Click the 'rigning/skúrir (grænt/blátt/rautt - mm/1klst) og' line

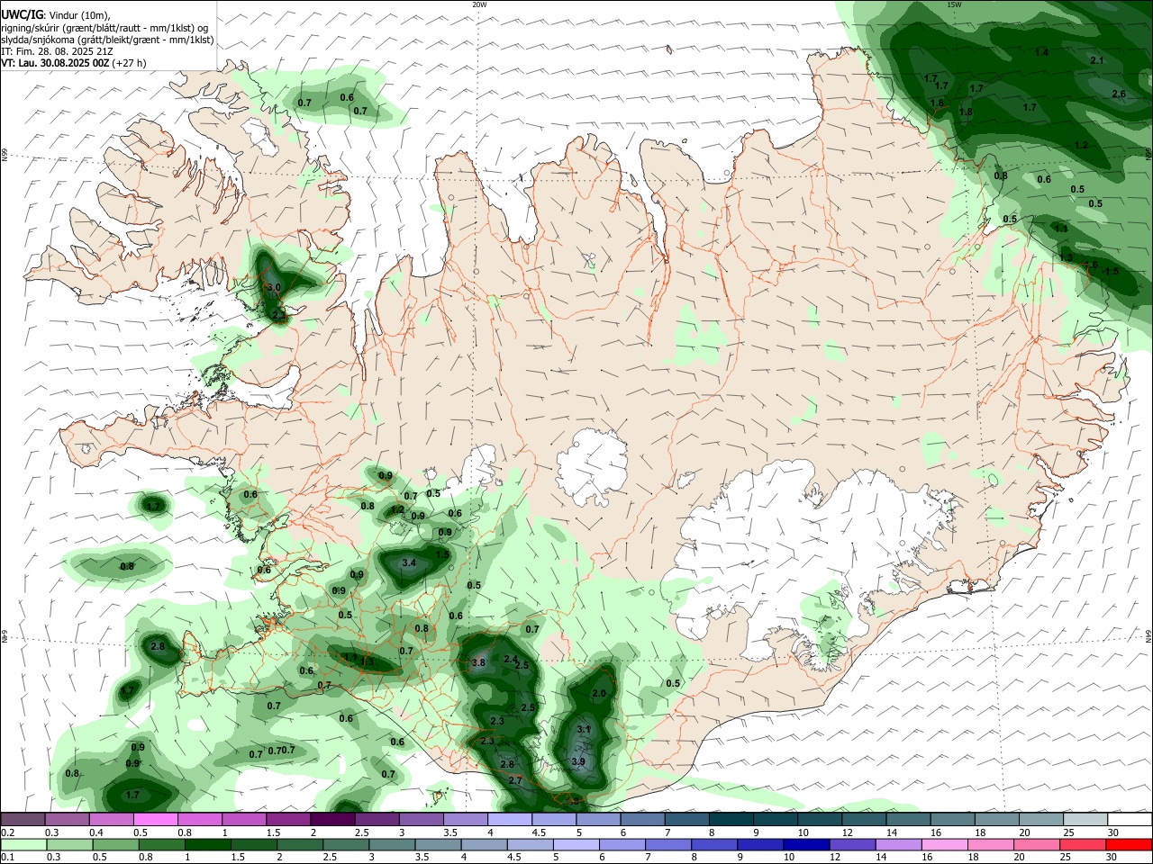[x=105, y=27]
